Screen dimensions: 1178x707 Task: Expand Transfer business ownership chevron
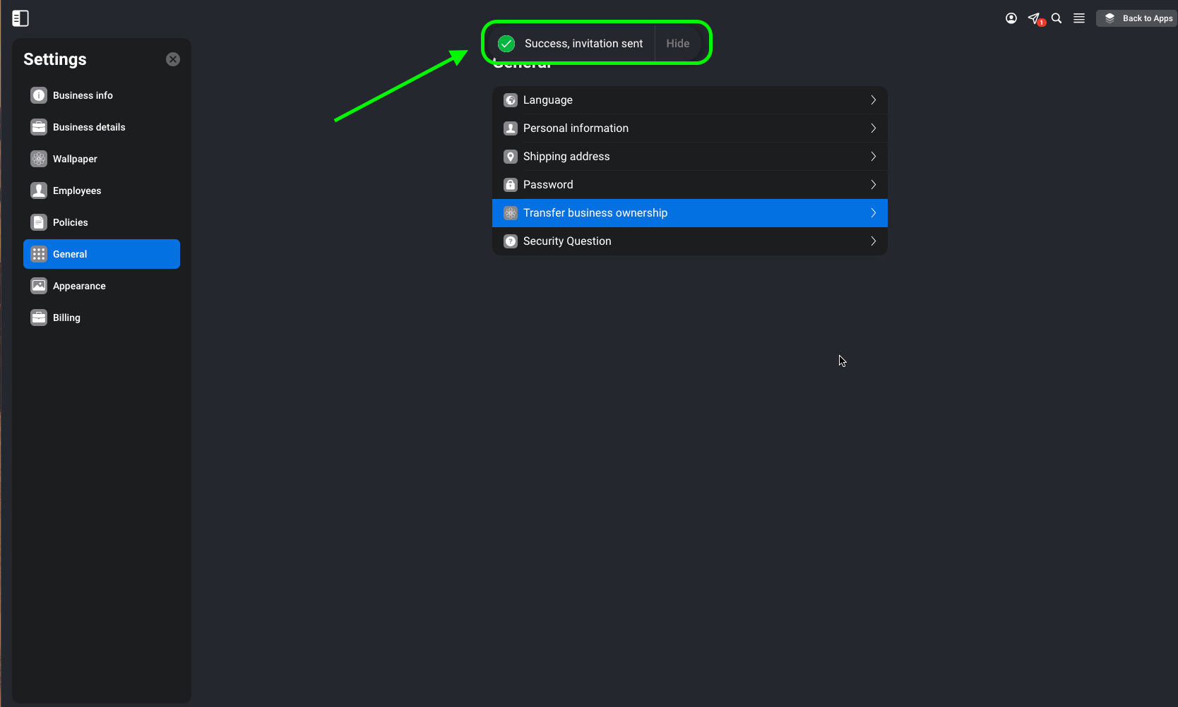pos(874,213)
